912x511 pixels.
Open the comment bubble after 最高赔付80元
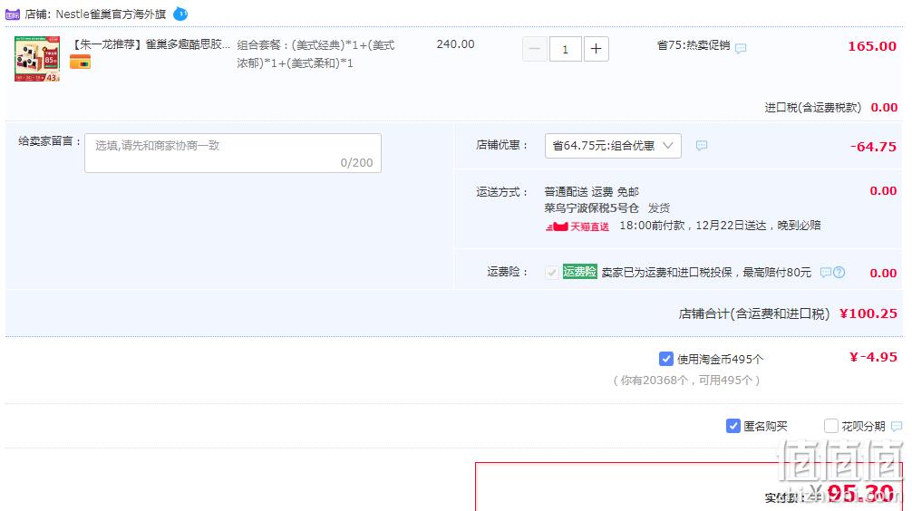coord(825,272)
